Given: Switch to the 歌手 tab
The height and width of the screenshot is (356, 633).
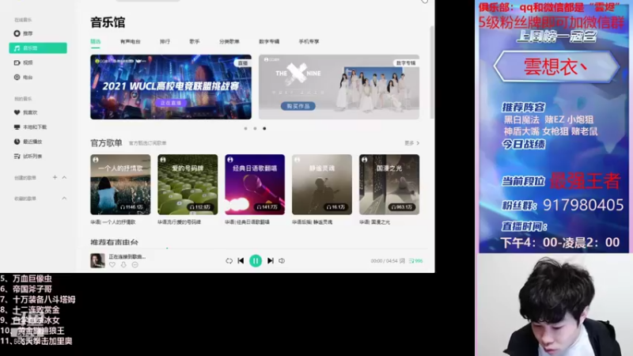Looking at the screenshot, I should (195, 42).
